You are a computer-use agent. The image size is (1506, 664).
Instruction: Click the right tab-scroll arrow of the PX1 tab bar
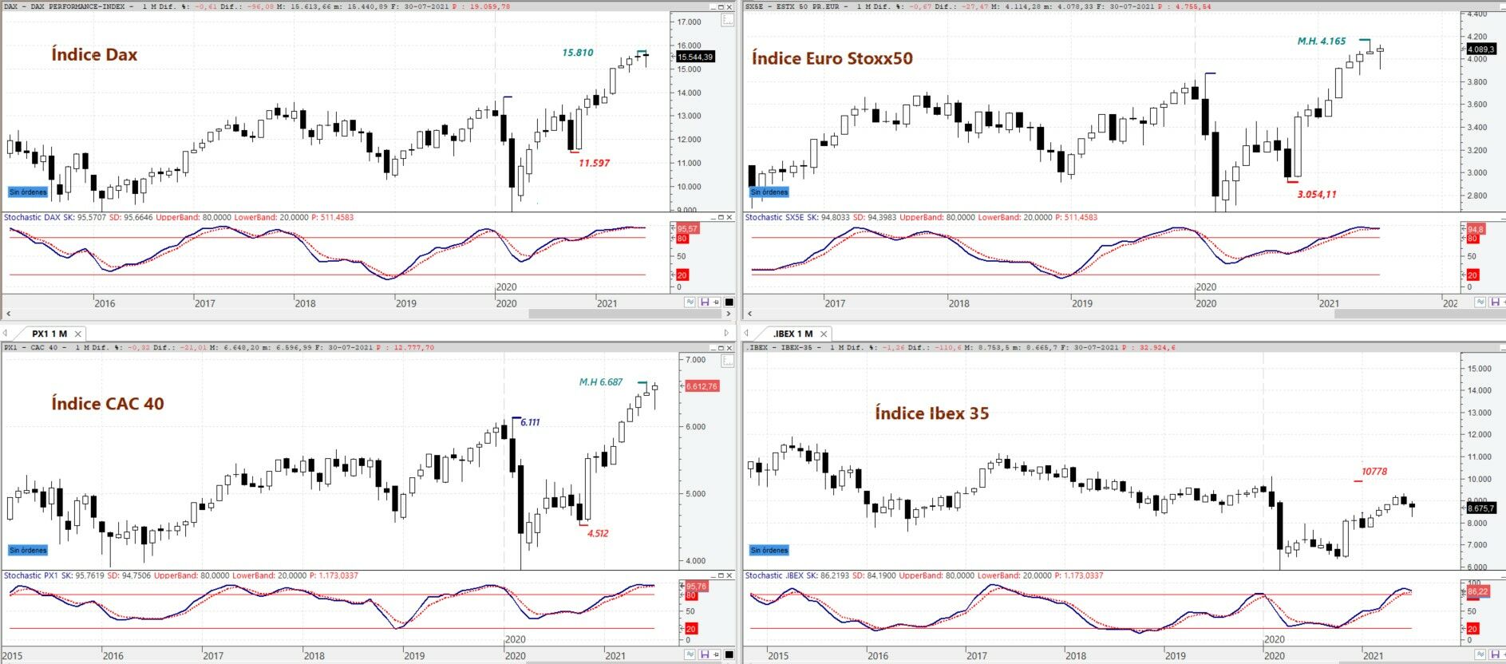726,334
